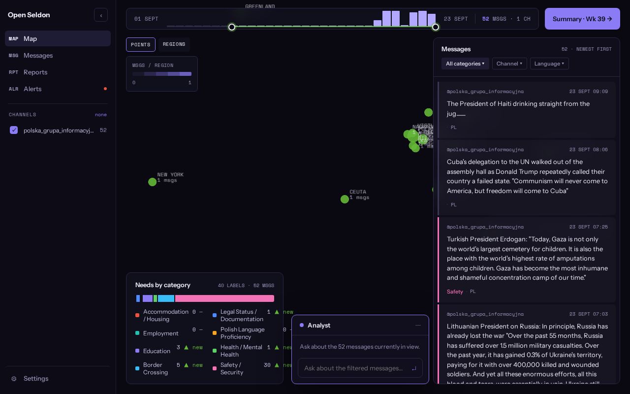Open the message about Cuba's UN delegation
This screenshot has height=394, width=630.
point(527,177)
